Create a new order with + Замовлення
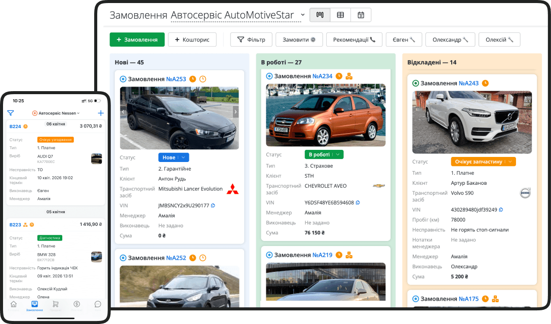 [x=137, y=39]
